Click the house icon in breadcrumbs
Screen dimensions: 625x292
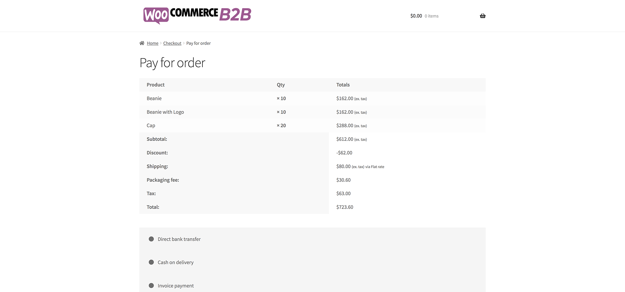click(x=142, y=43)
